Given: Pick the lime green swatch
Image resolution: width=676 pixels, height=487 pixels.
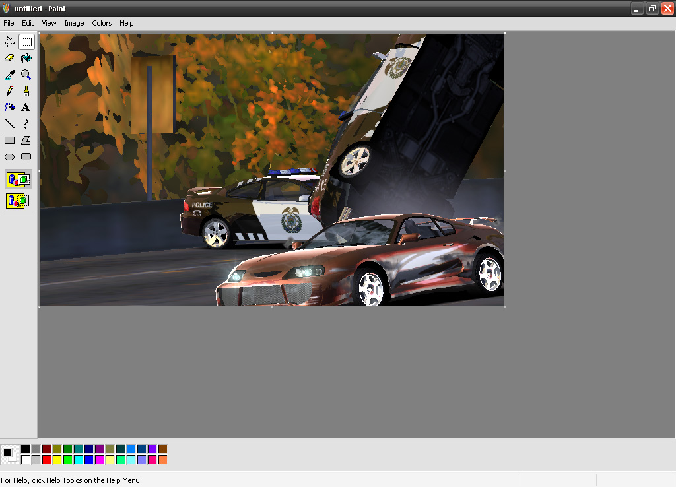Looking at the screenshot, I should pos(68,460).
